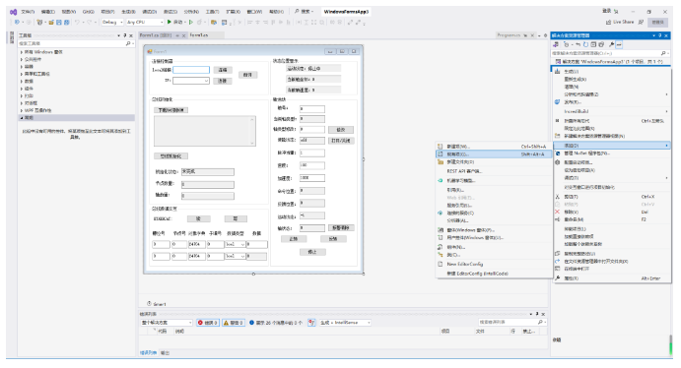
Task: Select New EditorConfig submenu entry
Action: (x=494, y=264)
